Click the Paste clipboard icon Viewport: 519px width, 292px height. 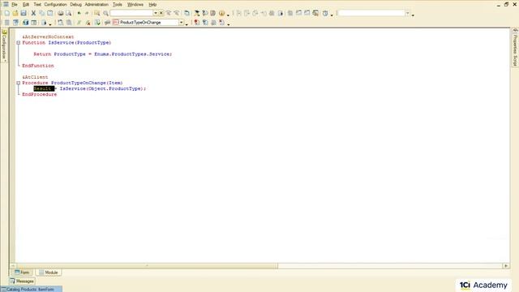50,13
